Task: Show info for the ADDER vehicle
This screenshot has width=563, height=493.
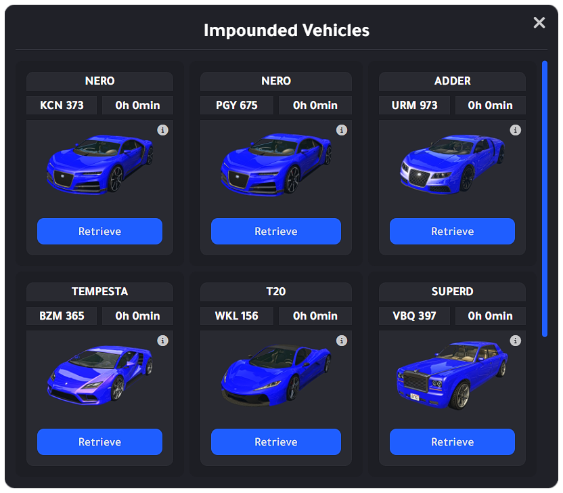Action: [515, 130]
